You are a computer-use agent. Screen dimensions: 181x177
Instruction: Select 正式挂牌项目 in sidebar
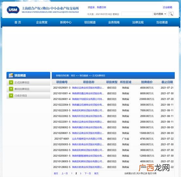[22, 83]
